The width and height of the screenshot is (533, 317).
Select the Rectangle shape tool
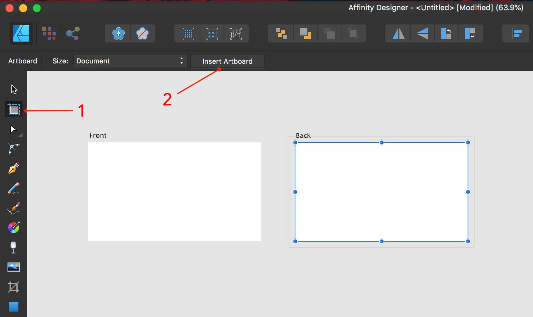pos(14,307)
